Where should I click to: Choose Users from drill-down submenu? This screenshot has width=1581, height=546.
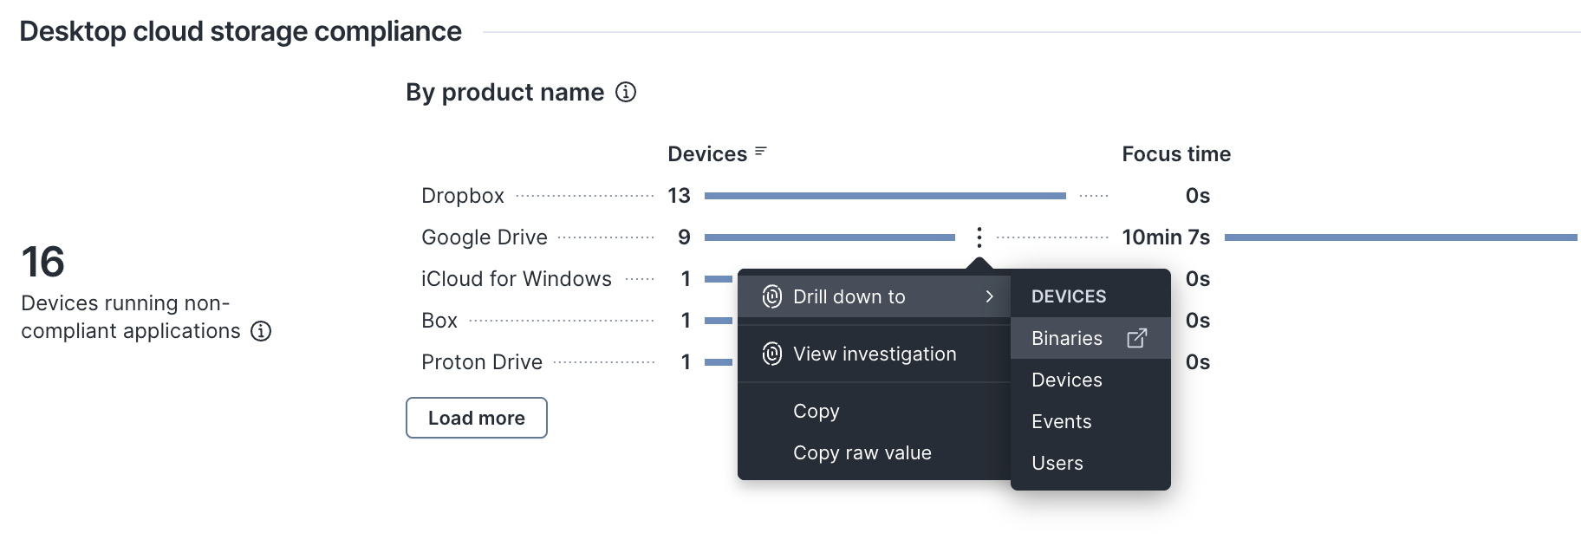click(1057, 463)
